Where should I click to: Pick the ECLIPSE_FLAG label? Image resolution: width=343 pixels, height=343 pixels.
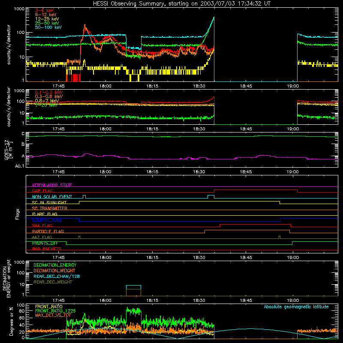pyautogui.click(x=47, y=220)
